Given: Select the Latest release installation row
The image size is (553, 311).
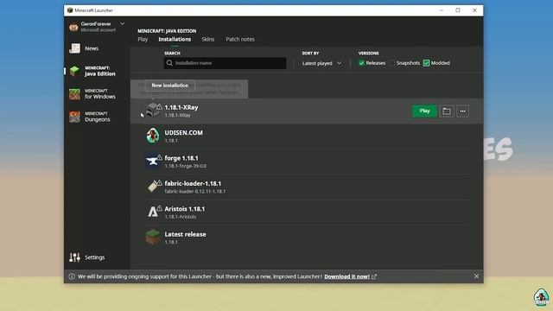Looking at the screenshot, I should tap(307, 238).
